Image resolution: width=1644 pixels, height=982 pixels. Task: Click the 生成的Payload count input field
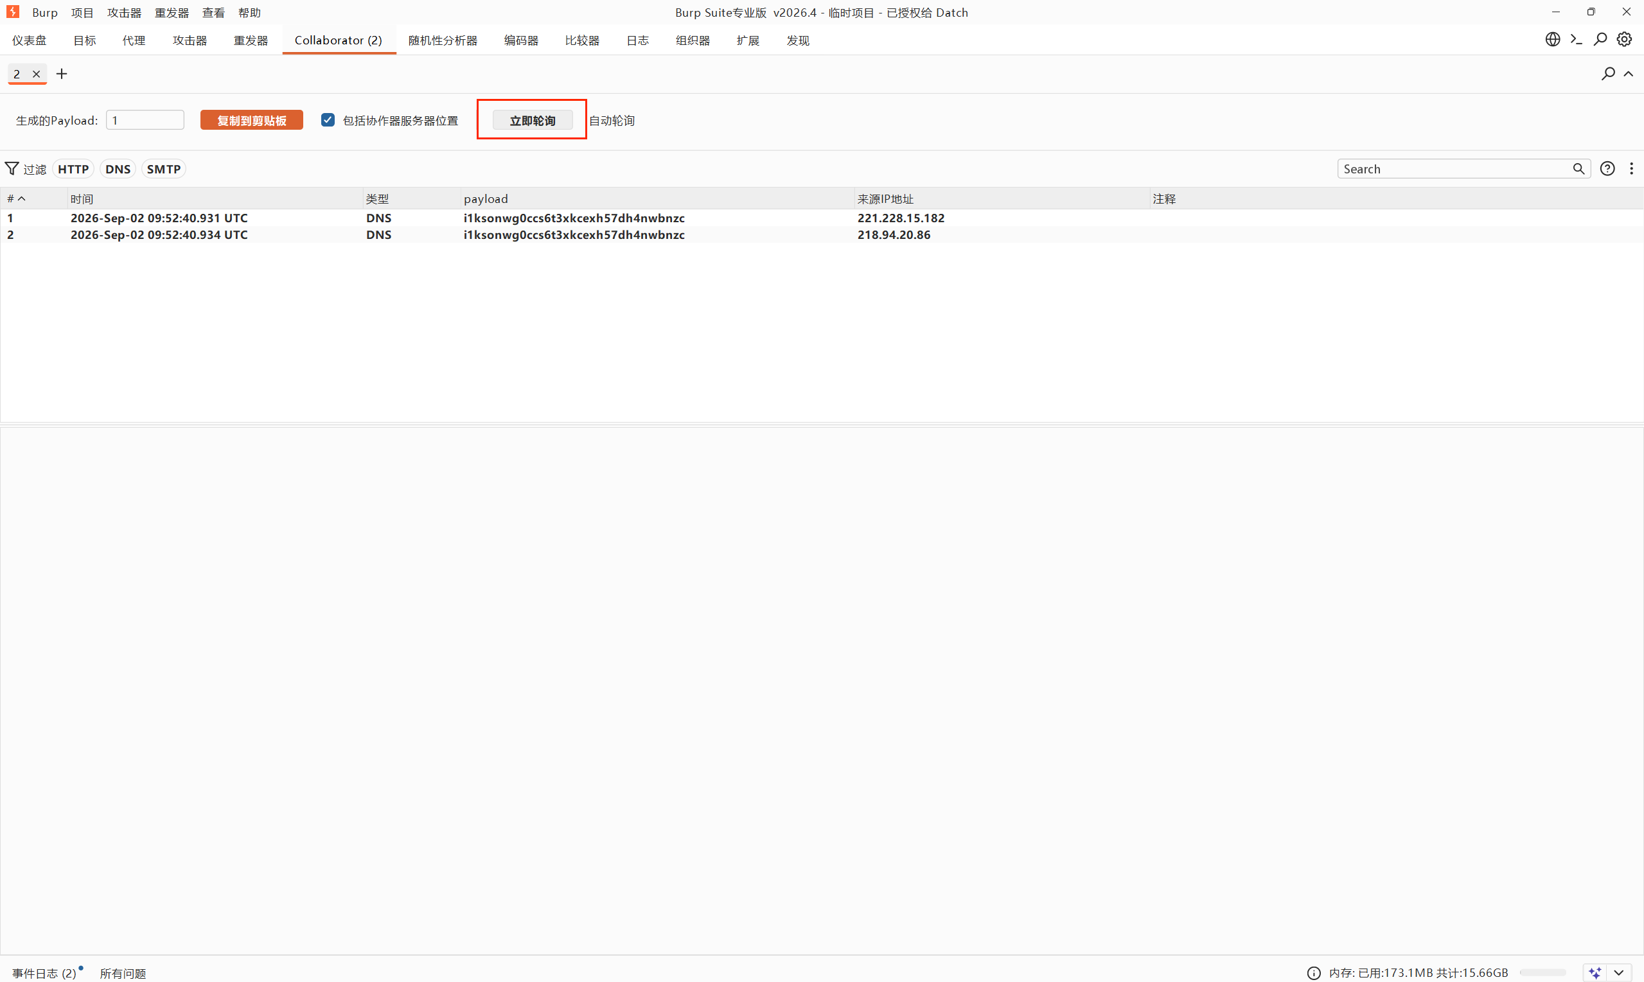(145, 119)
